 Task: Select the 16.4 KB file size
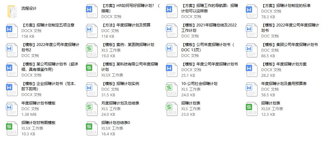click(x=108, y=134)
